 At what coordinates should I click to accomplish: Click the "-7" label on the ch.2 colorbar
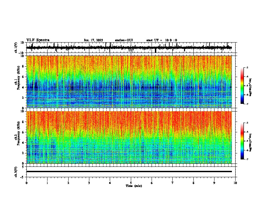247,159
